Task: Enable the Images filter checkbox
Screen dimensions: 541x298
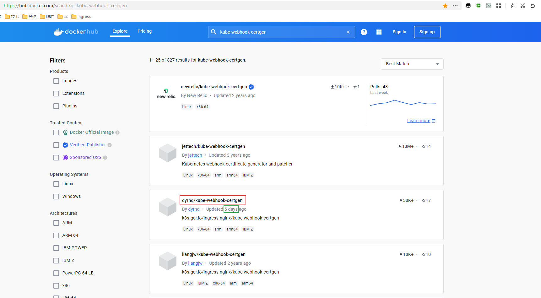Action: coord(56,81)
